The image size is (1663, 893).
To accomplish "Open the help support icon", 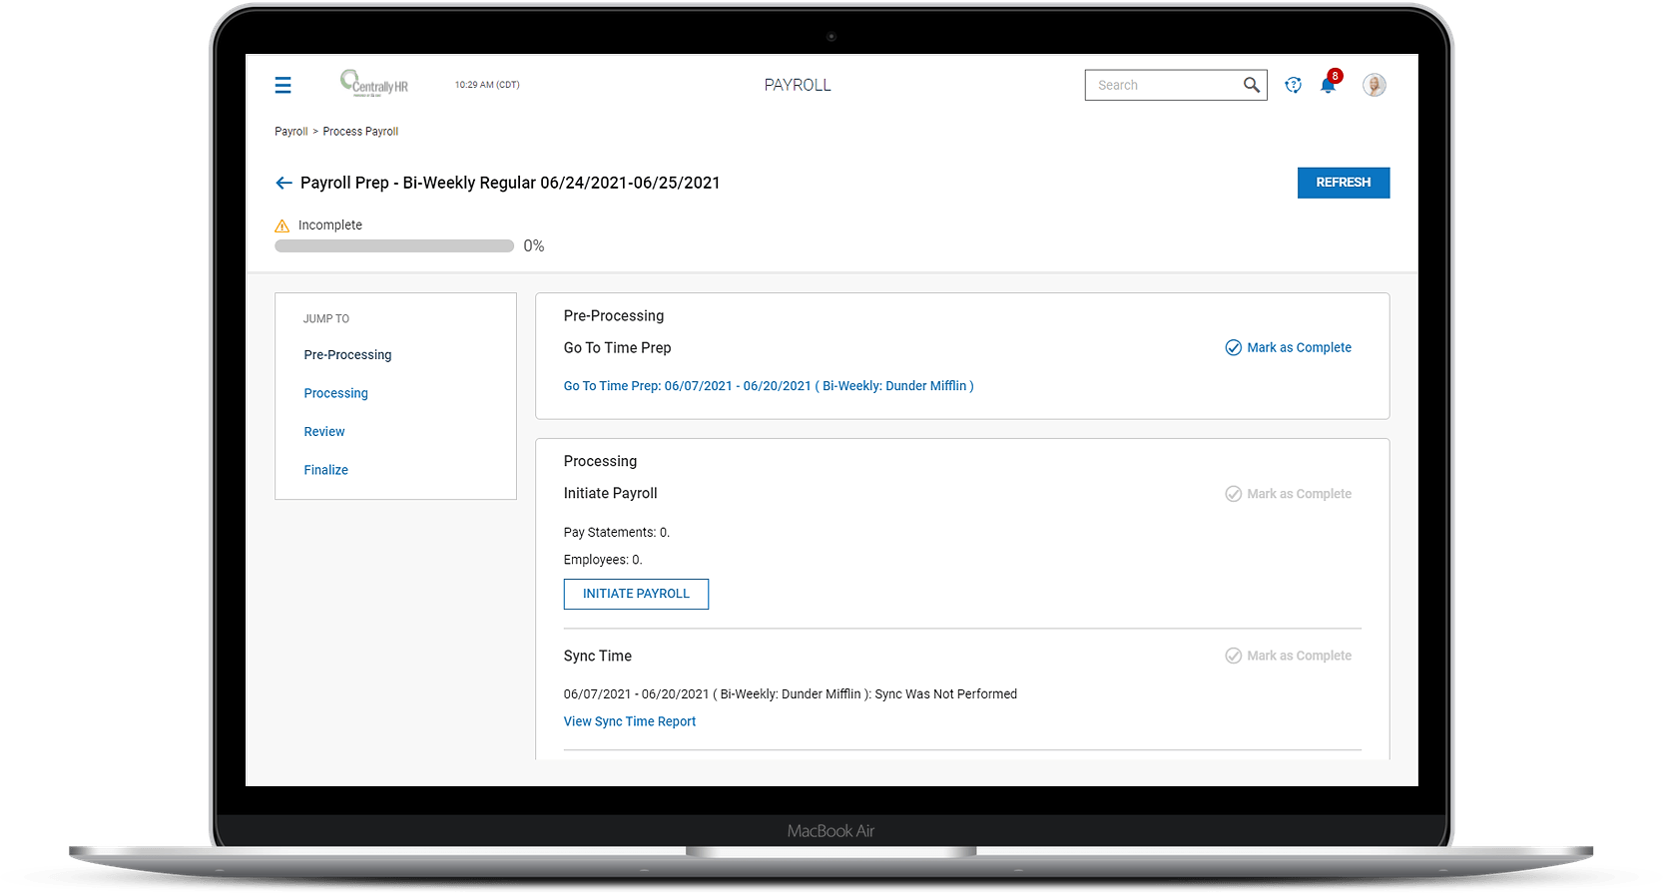I will (1293, 85).
